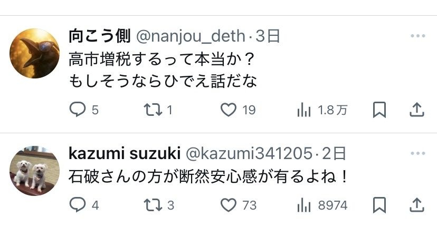This screenshot has height=227, width=437.
Task: Share kazumi suzuki's tweet
Action: 416,204
